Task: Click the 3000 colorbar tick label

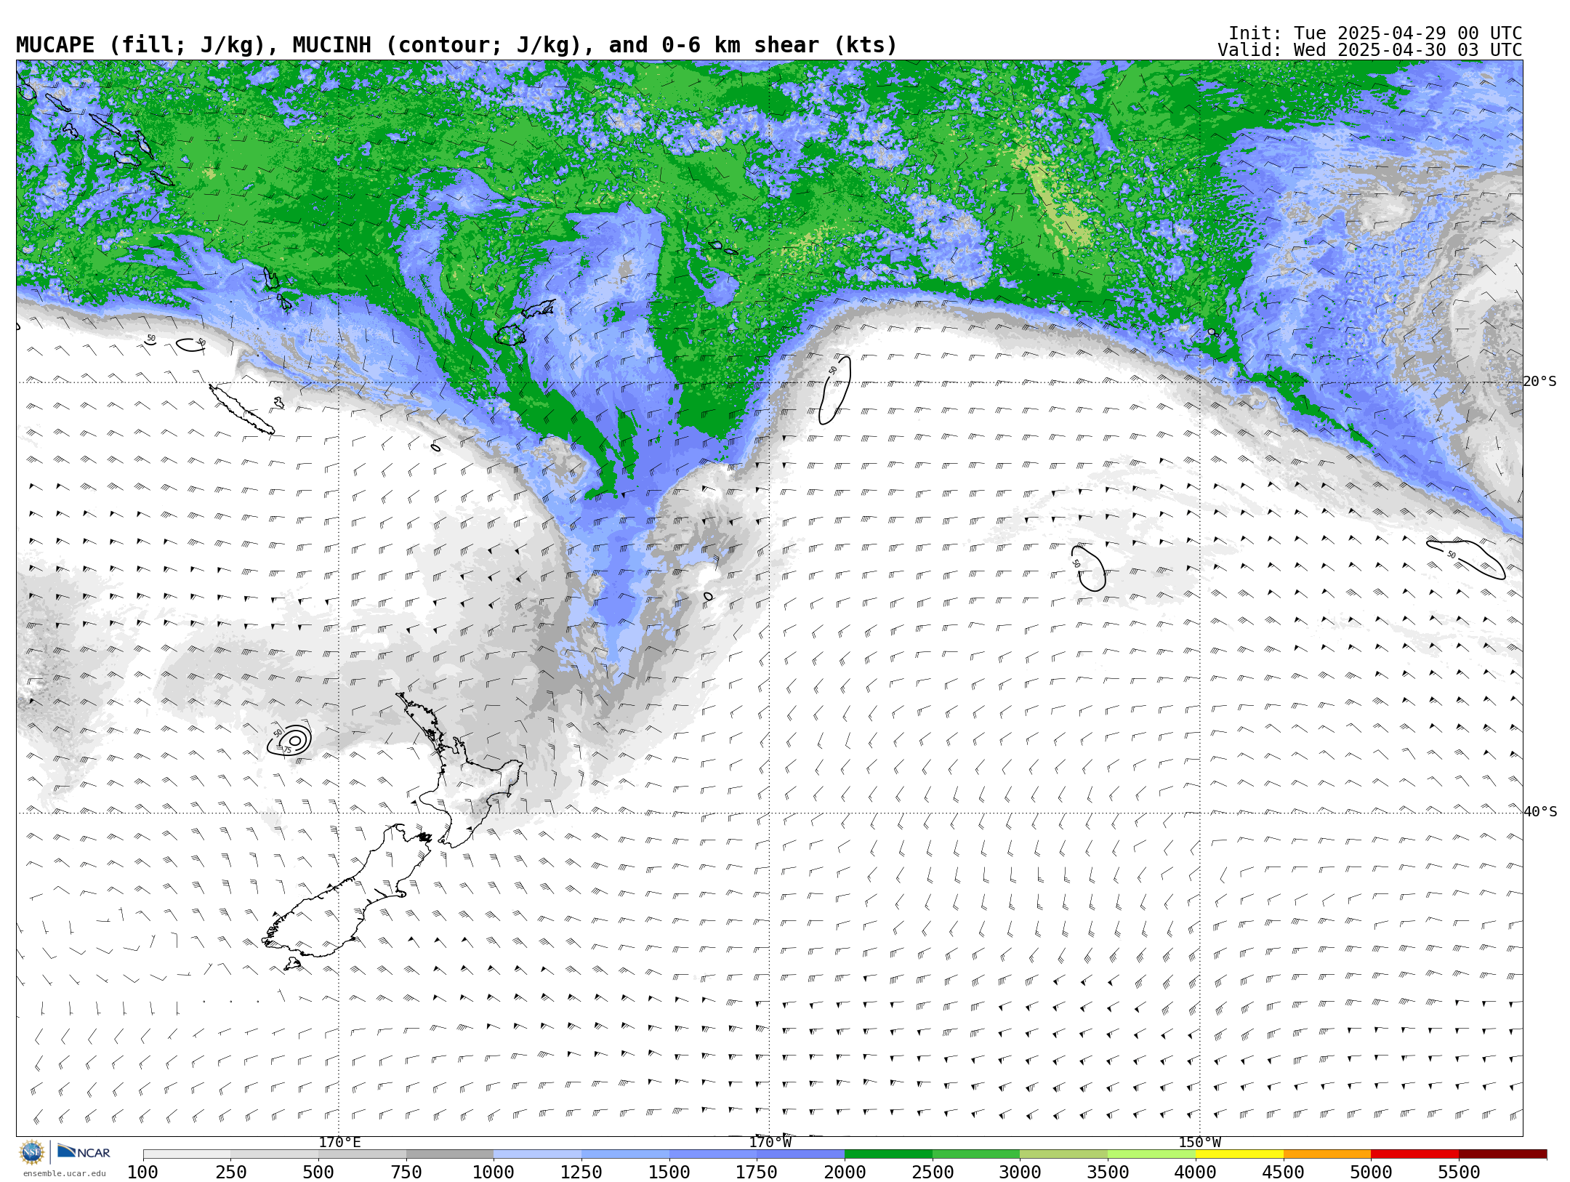Action: coord(1020,1173)
